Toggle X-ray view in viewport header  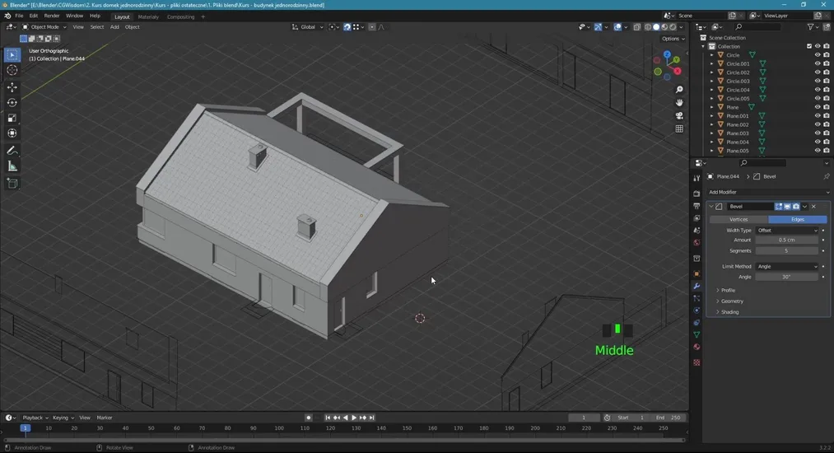(x=636, y=27)
